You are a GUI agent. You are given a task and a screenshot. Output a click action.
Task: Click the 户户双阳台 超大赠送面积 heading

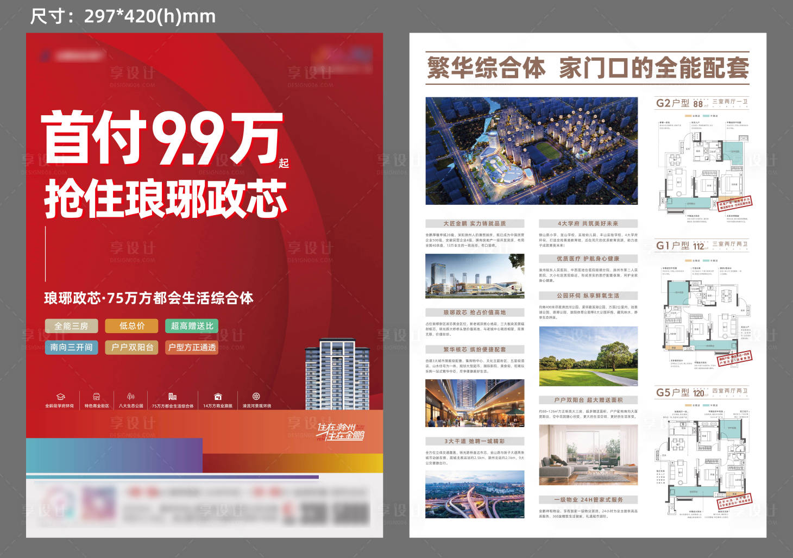coord(588,400)
